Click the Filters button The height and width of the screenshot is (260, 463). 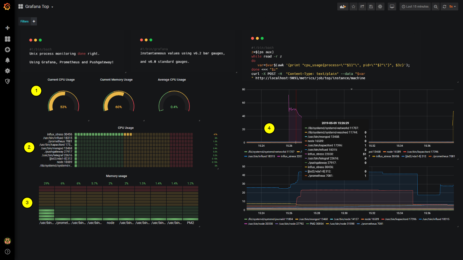24,21
